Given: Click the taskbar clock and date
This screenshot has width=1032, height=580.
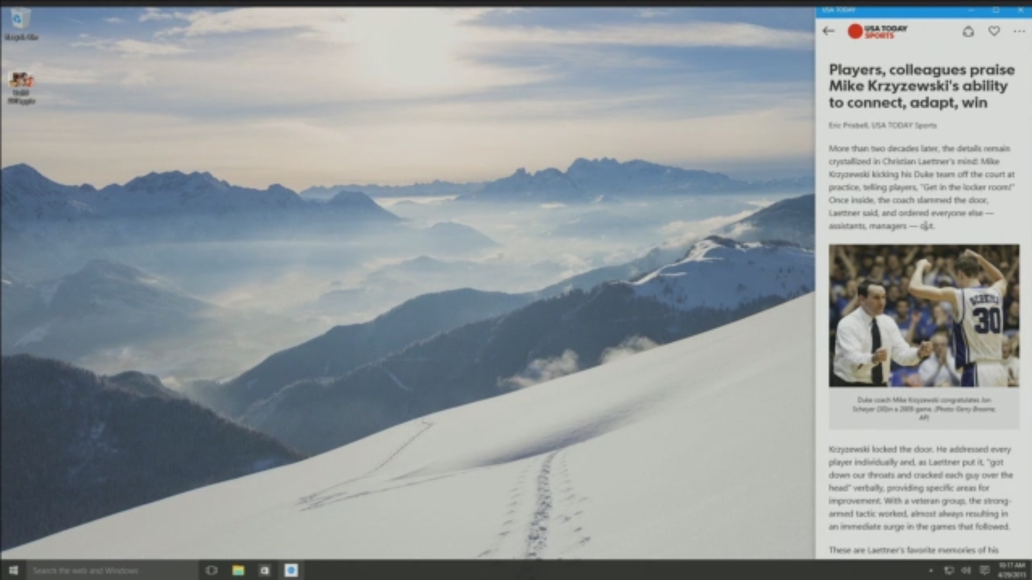Looking at the screenshot, I should (1012, 570).
